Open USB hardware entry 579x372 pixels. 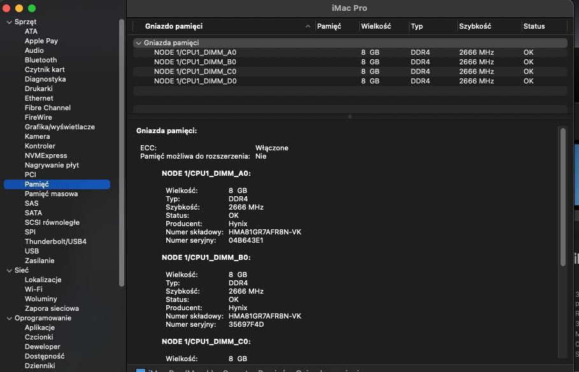(32, 251)
